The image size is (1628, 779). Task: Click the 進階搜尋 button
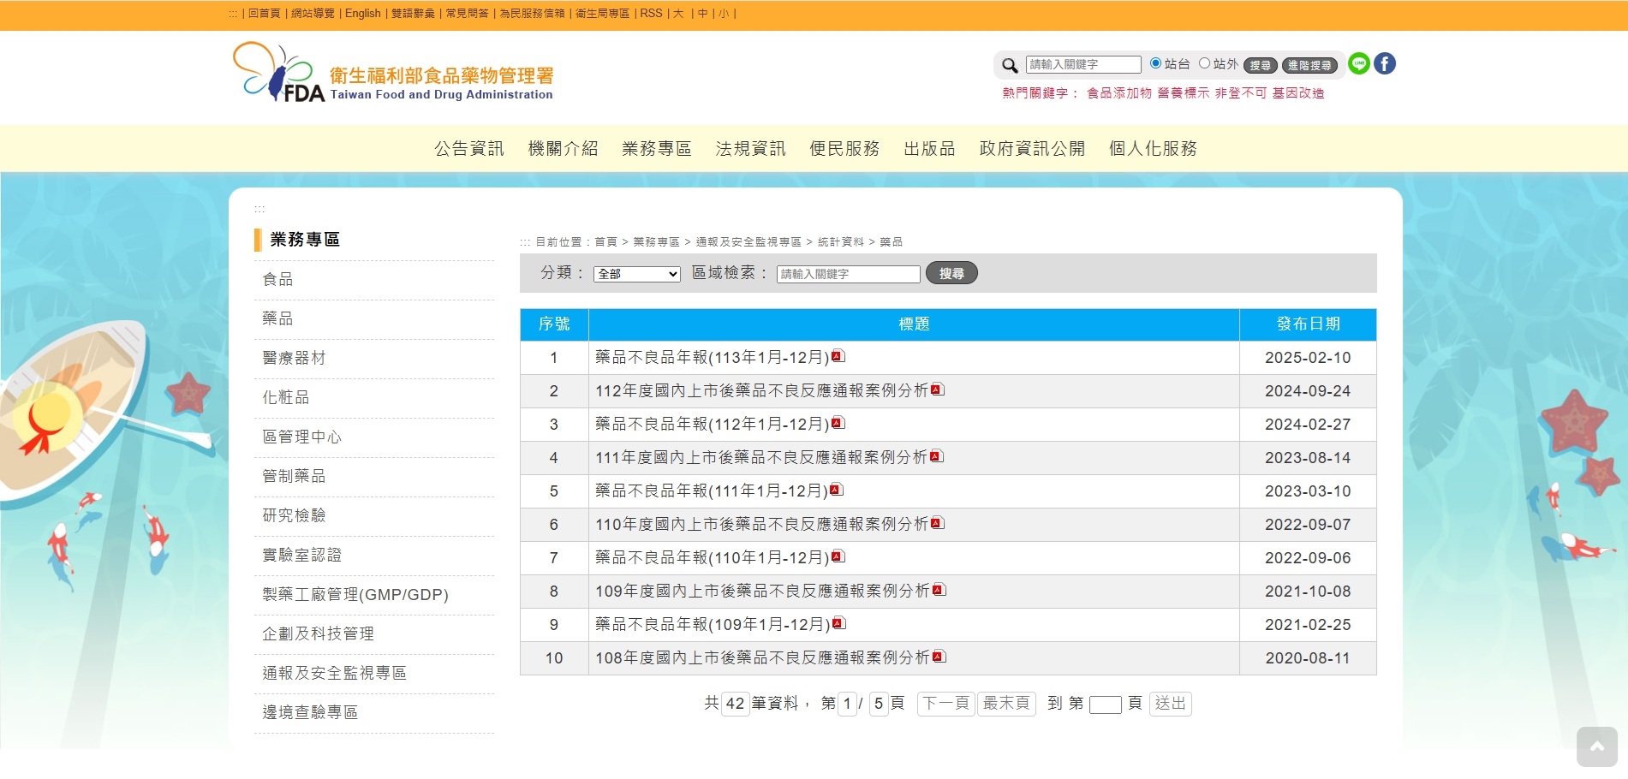(1309, 65)
